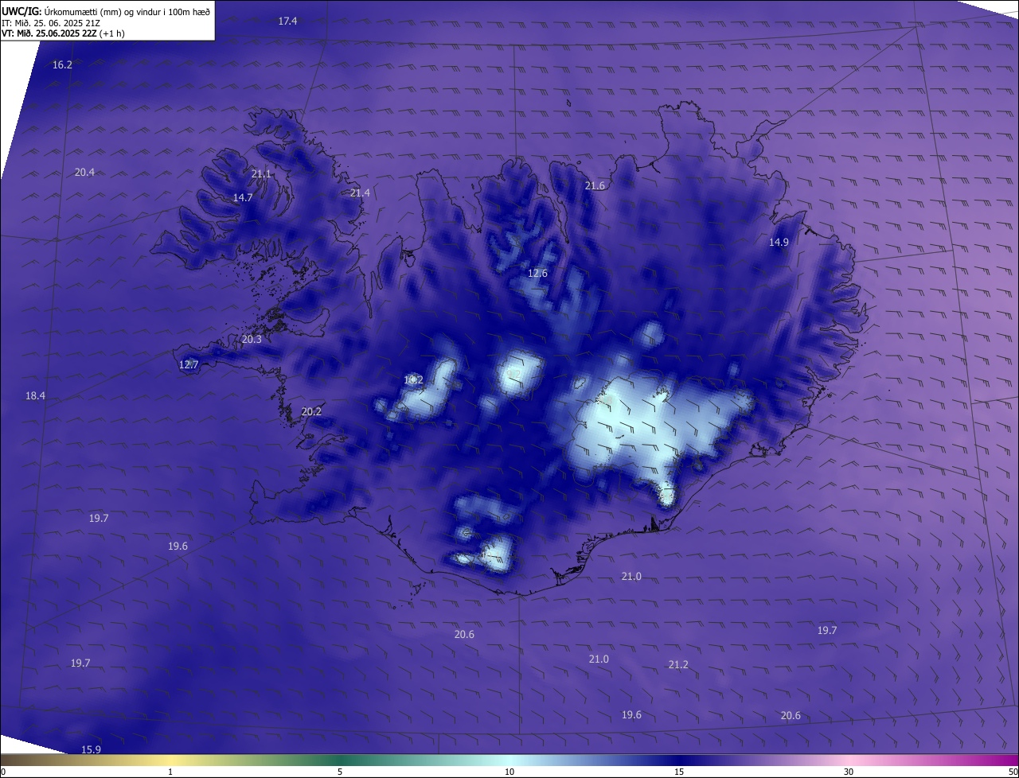Click the '10' tick on the color scale
Image resolution: width=1019 pixels, height=778 pixels.
click(509, 772)
